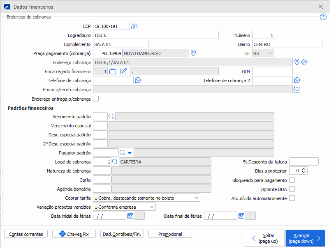336x251 pixels.
Task: Open calendar for Data inicial de férias
Action: click(130, 216)
